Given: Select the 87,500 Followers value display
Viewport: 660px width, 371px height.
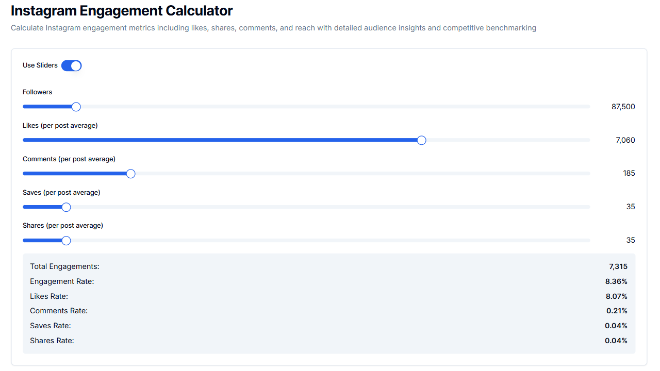Looking at the screenshot, I should coord(622,106).
